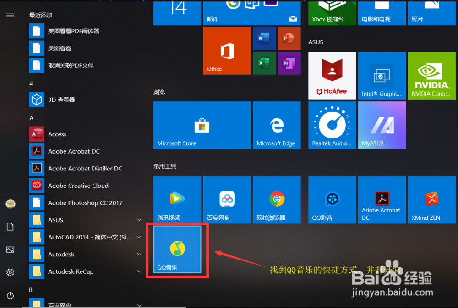Expand the ASUS folder chevron
The image size is (458, 308).
coord(139,220)
